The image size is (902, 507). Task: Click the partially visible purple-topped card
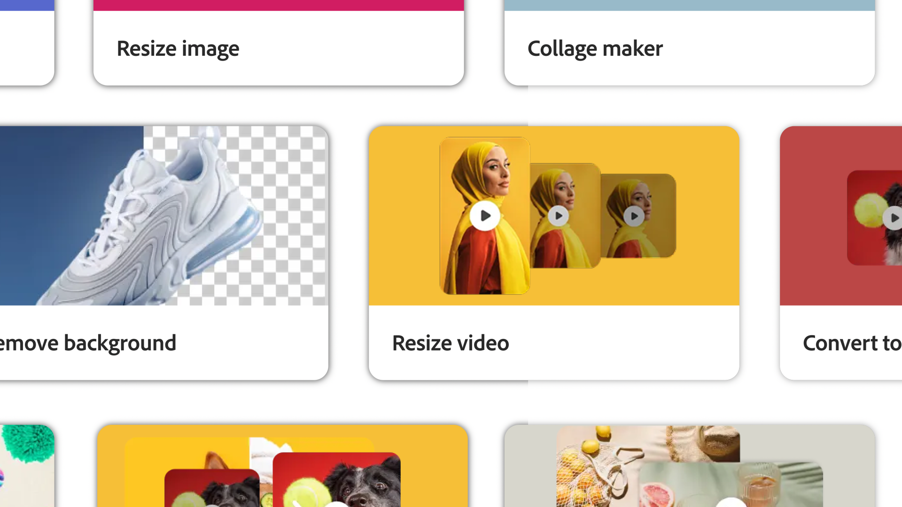(x=27, y=43)
